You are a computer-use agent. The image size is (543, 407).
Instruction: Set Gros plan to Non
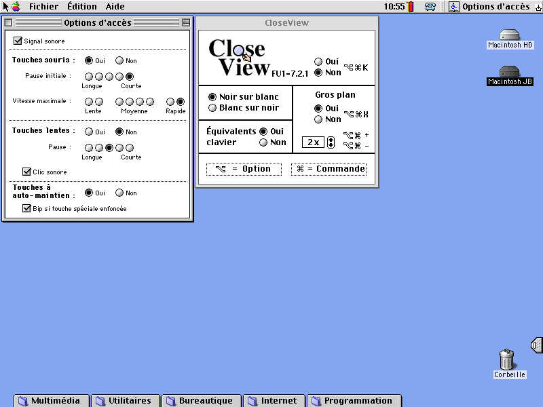click(318, 119)
